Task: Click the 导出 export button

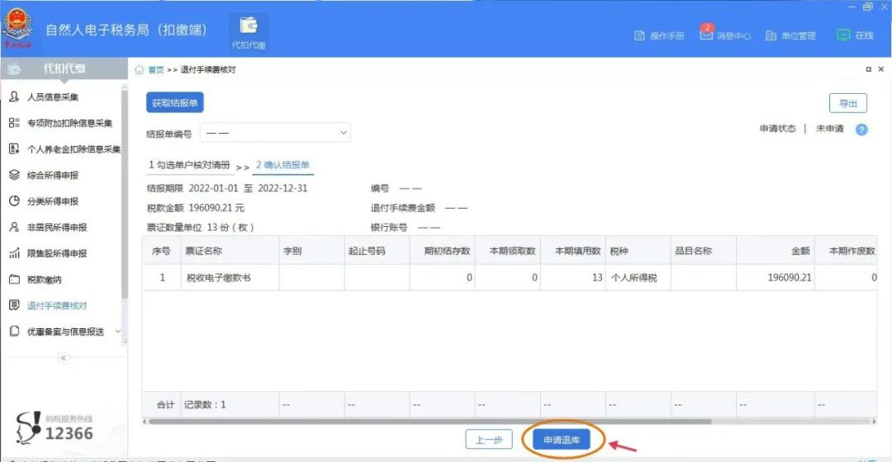Action: click(847, 103)
